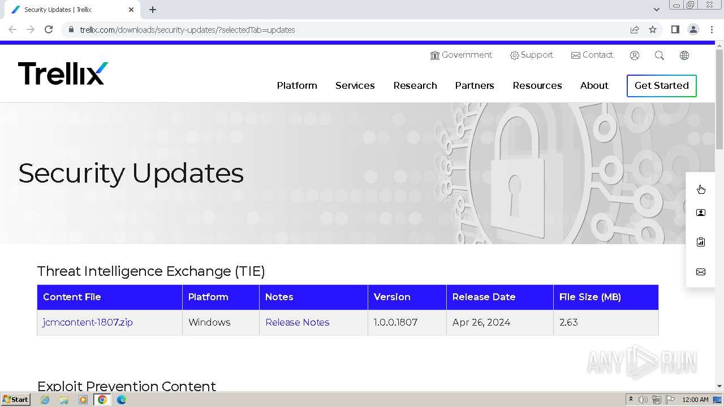The image size is (724, 407).
Task: Click the envelope icon in side panel
Action: pos(701,272)
